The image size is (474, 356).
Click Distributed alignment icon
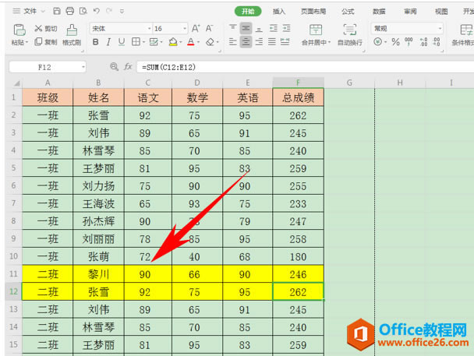tap(285, 41)
